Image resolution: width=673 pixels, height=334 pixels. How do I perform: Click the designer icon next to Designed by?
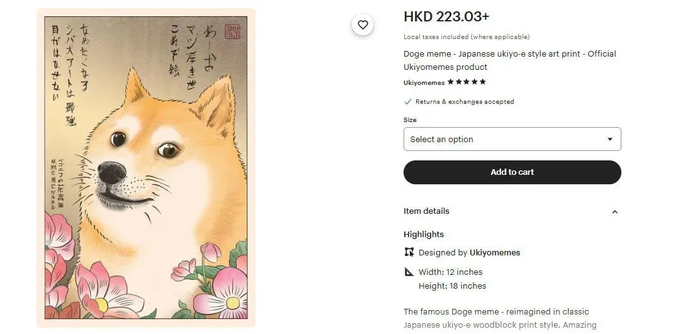[409, 252]
